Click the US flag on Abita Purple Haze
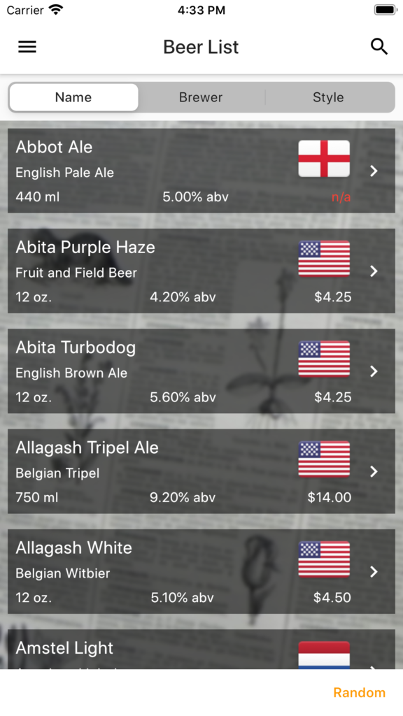Image resolution: width=403 pixels, height=716 pixels. point(324,259)
